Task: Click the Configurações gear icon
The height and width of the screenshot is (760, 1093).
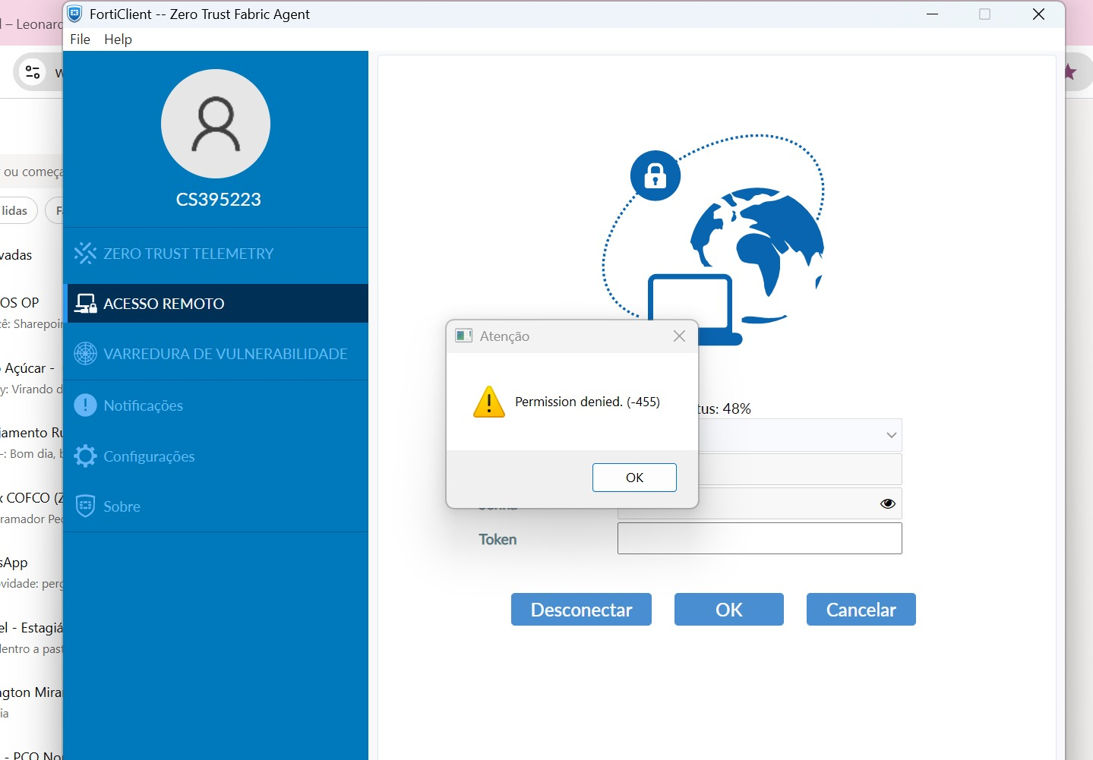Action: (x=85, y=456)
